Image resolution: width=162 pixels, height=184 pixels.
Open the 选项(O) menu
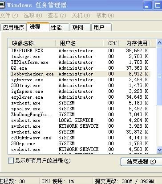(33, 16)
